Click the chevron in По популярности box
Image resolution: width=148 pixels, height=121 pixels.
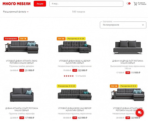[143, 25]
